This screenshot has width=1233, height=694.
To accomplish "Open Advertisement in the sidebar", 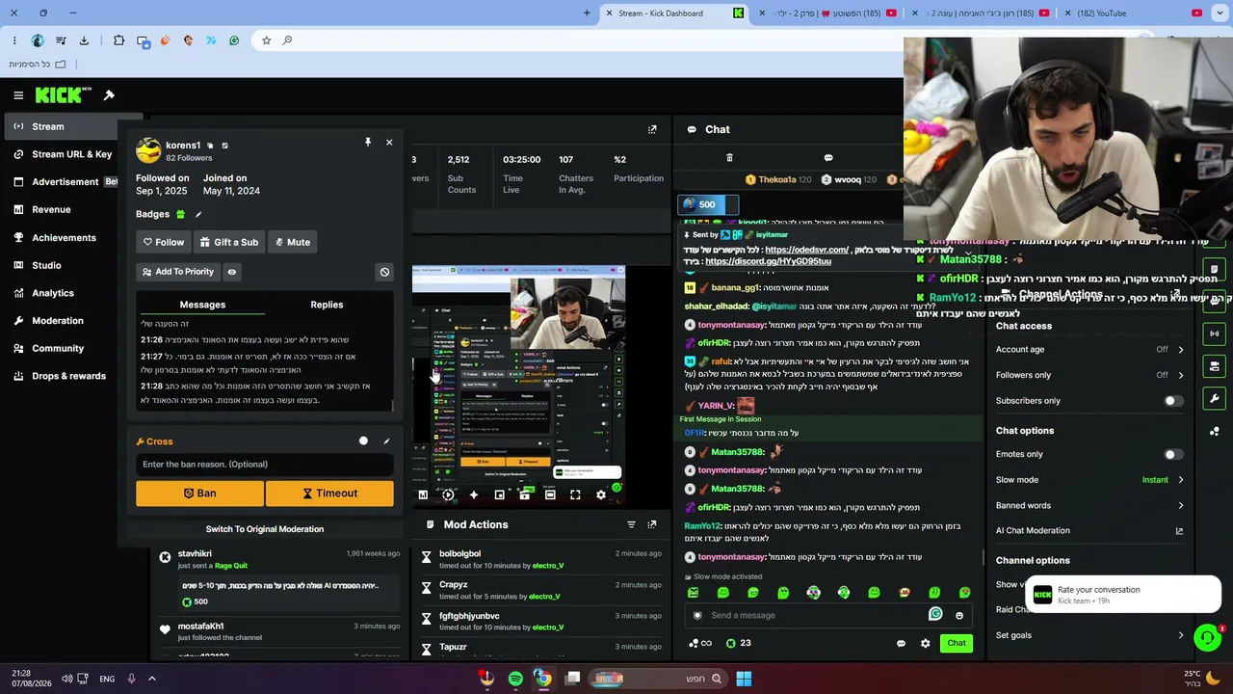I will pos(63,182).
